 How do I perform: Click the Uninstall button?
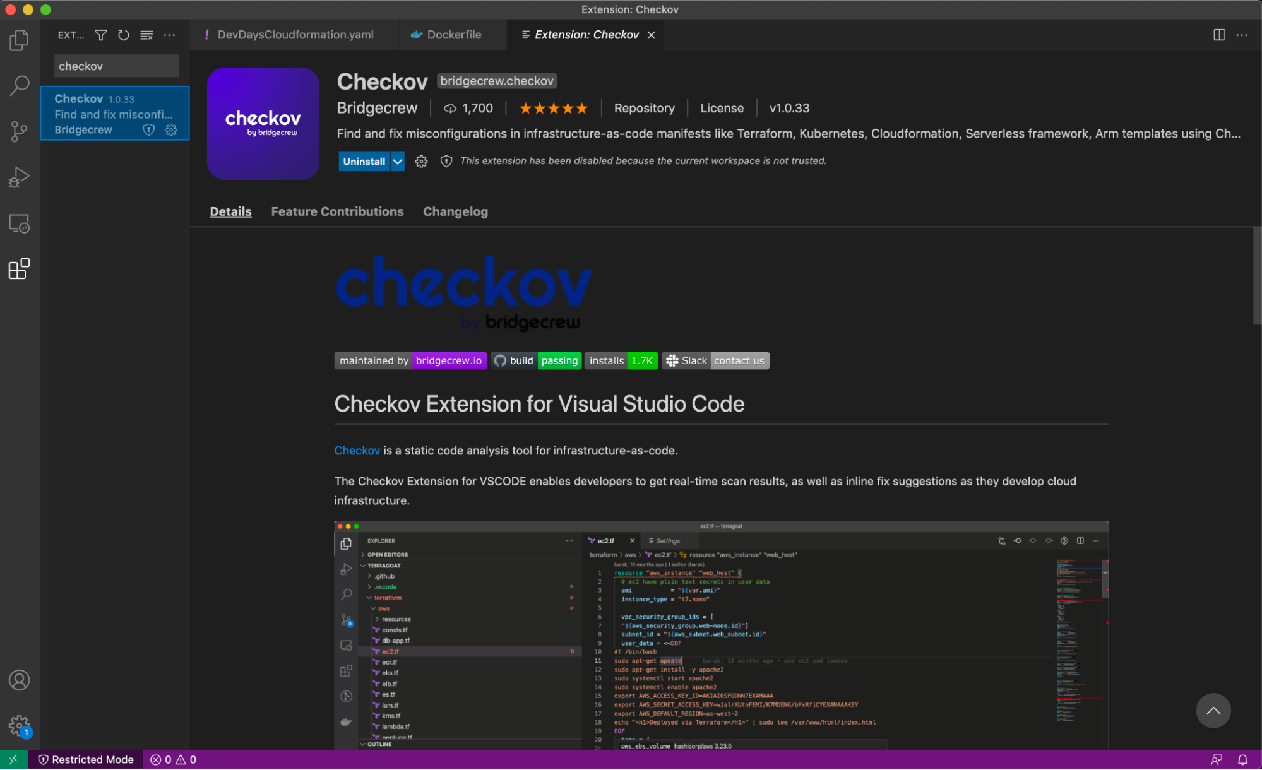click(364, 162)
